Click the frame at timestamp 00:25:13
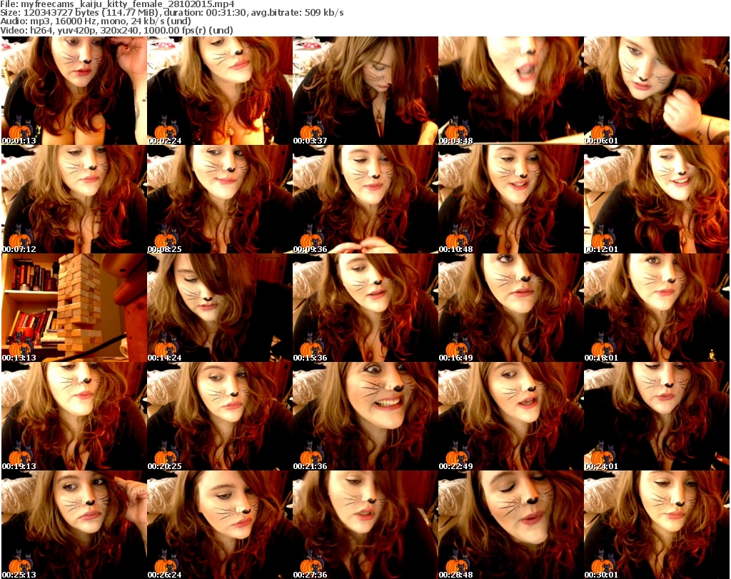This screenshot has height=579, width=731. [74, 525]
